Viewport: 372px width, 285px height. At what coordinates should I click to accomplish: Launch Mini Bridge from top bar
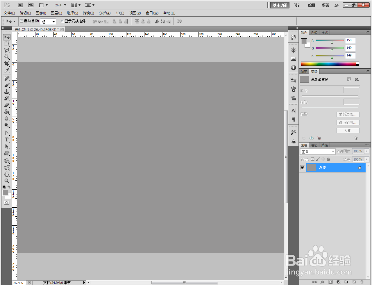pos(31,5)
